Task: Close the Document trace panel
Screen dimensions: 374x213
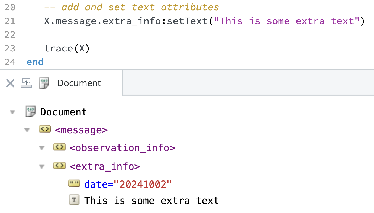Action: [10, 83]
